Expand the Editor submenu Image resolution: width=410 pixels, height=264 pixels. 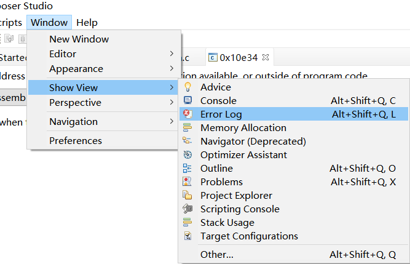coord(104,54)
